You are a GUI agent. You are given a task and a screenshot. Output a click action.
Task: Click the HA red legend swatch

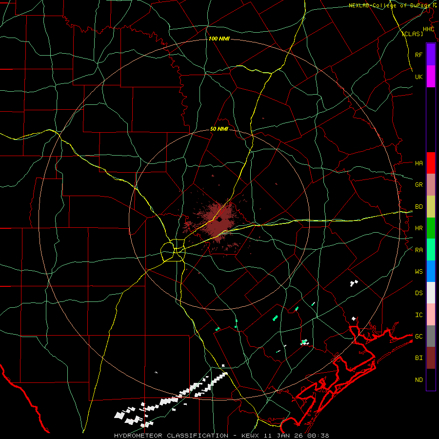pyautogui.click(x=431, y=163)
